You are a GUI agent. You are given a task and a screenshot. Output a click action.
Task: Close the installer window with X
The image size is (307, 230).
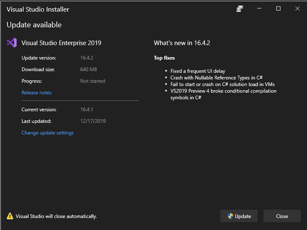click(x=297, y=9)
